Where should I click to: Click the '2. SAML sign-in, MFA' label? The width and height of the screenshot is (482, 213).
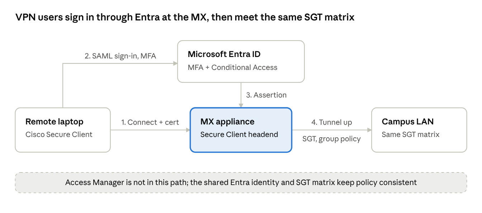[120, 56]
